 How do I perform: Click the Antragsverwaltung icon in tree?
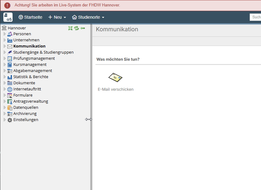pos(10,101)
